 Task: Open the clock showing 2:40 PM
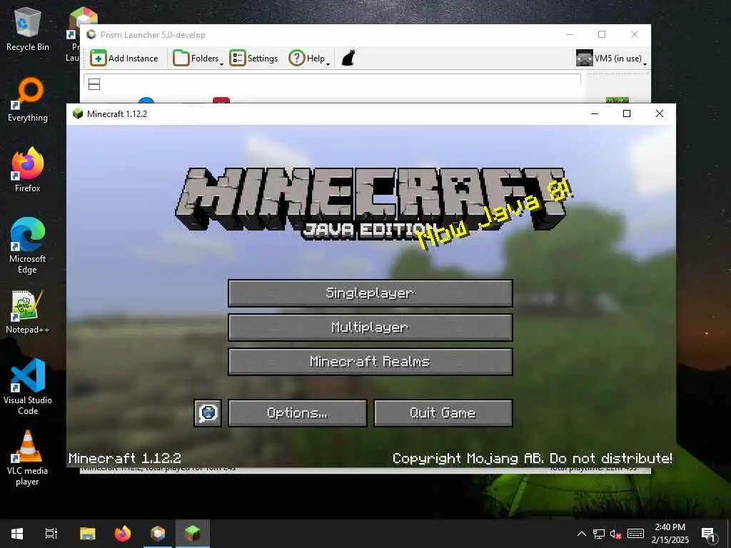tap(670, 534)
